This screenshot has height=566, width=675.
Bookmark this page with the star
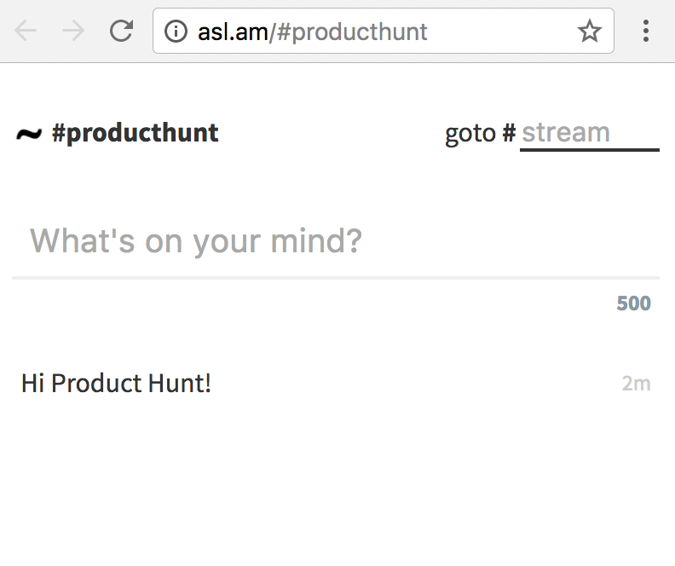click(x=589, y=32)
